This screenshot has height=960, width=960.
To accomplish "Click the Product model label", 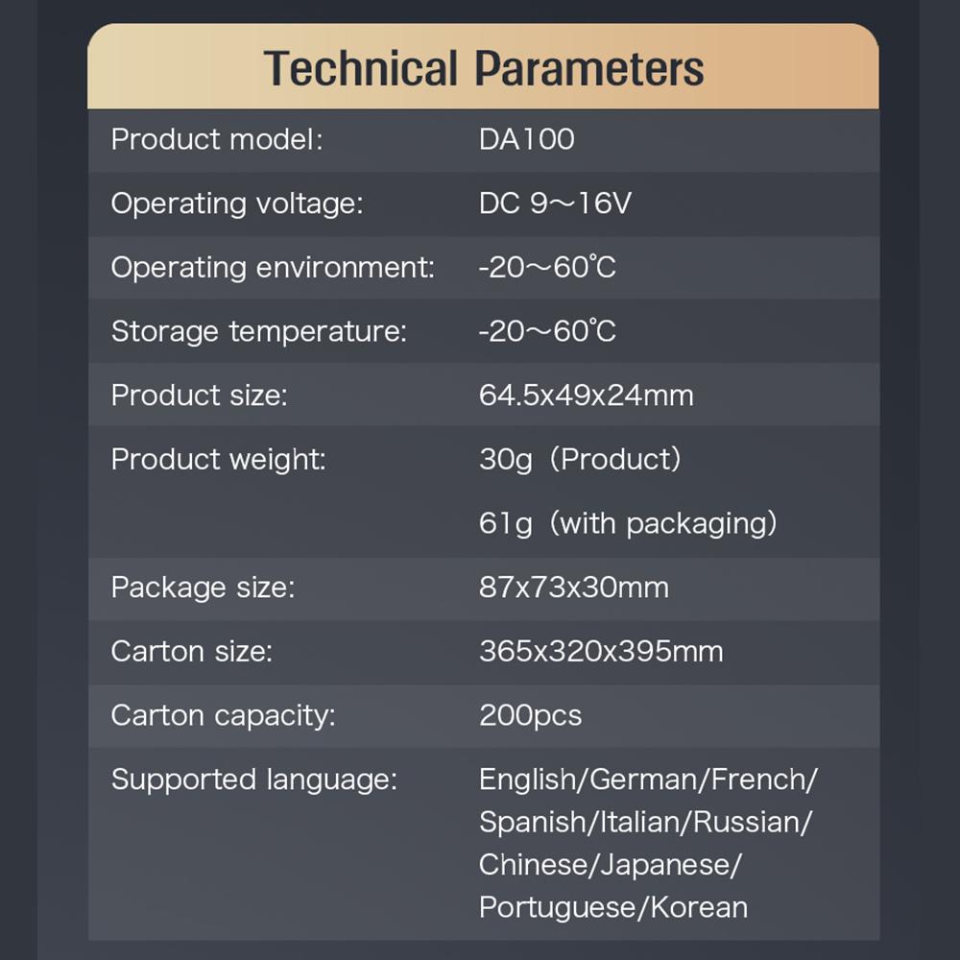I will tap(217, 139).
